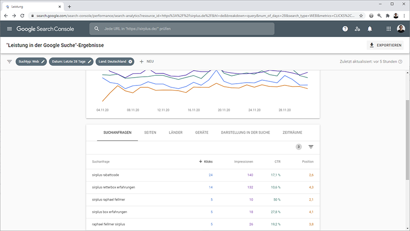This screenshot has height=231, width=410.
Task: Edit the Suchtyp: Web filter pencil
Action: (43, 61)
